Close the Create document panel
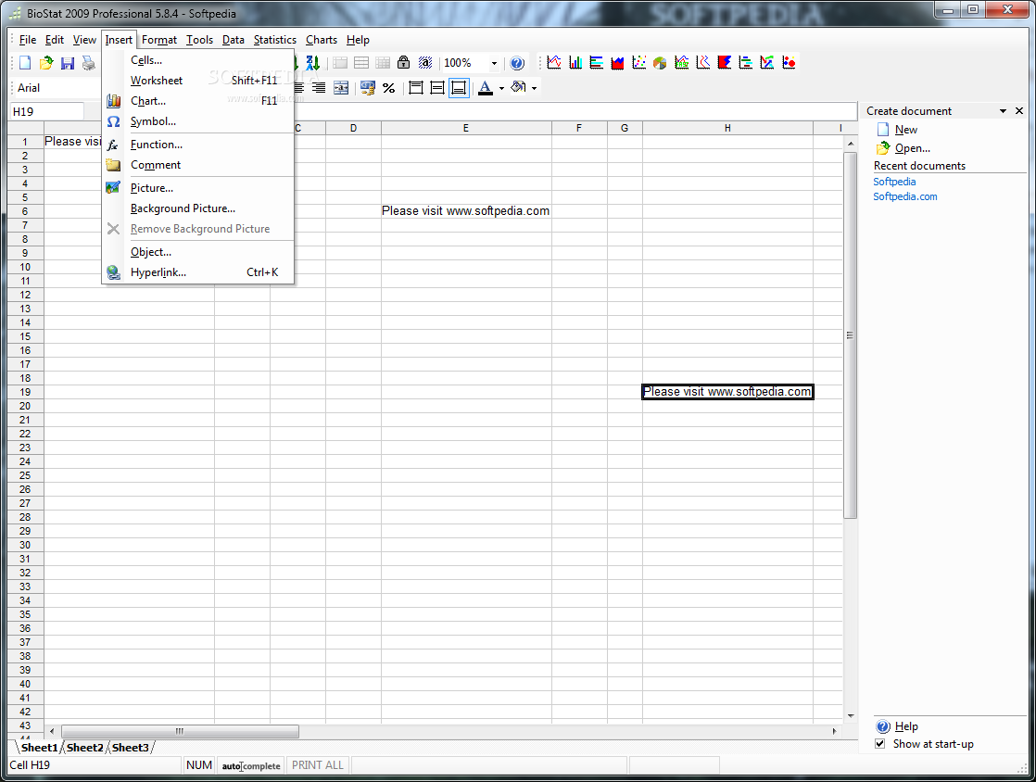The height and width of the screenshot is (782, 1036). 1019,111
